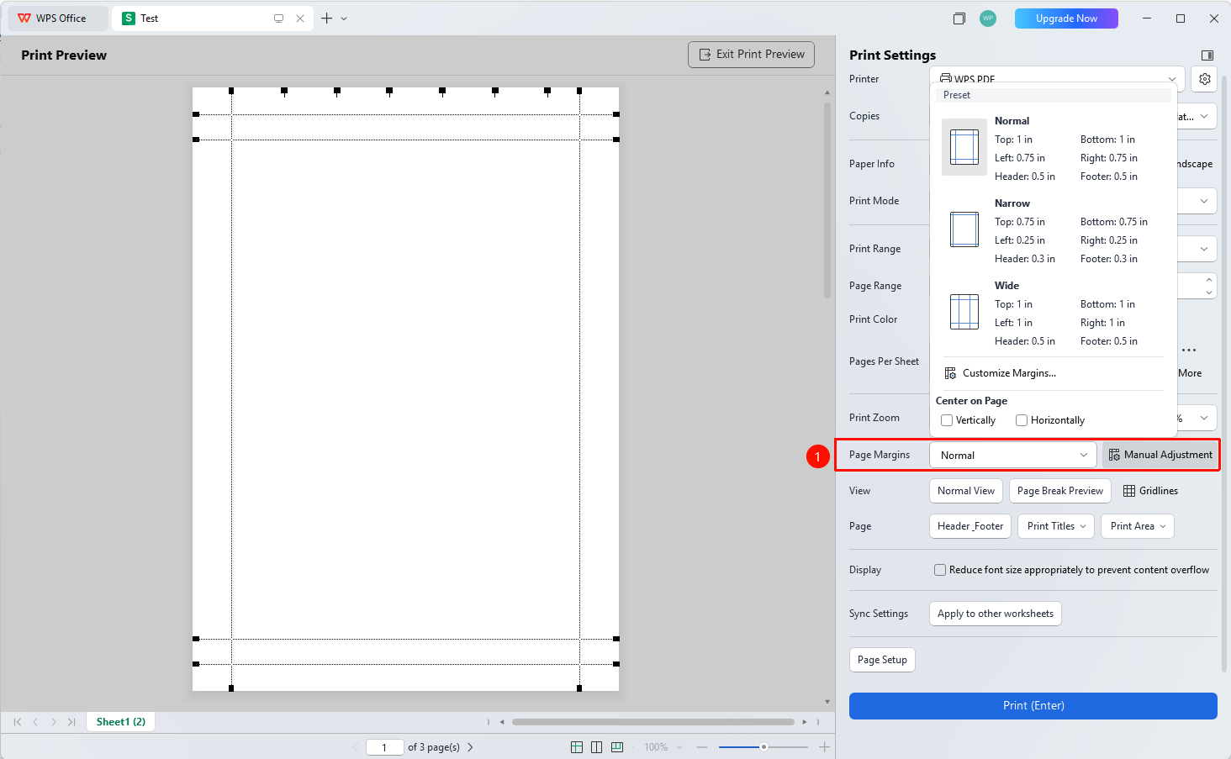This screenshot has width=1231, height=759.
Task: Select the Sheet1 (2) tab
Action: click(x=121, y=722)
